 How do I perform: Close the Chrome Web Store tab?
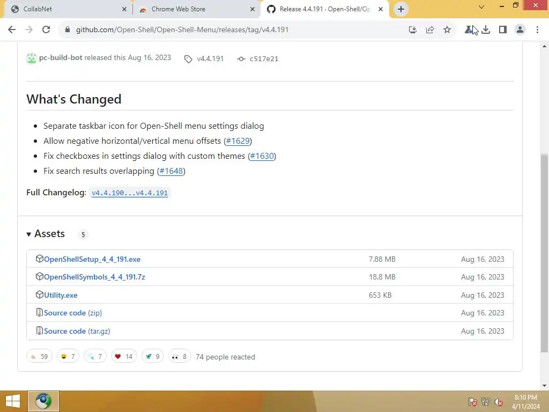coord(253,9)
